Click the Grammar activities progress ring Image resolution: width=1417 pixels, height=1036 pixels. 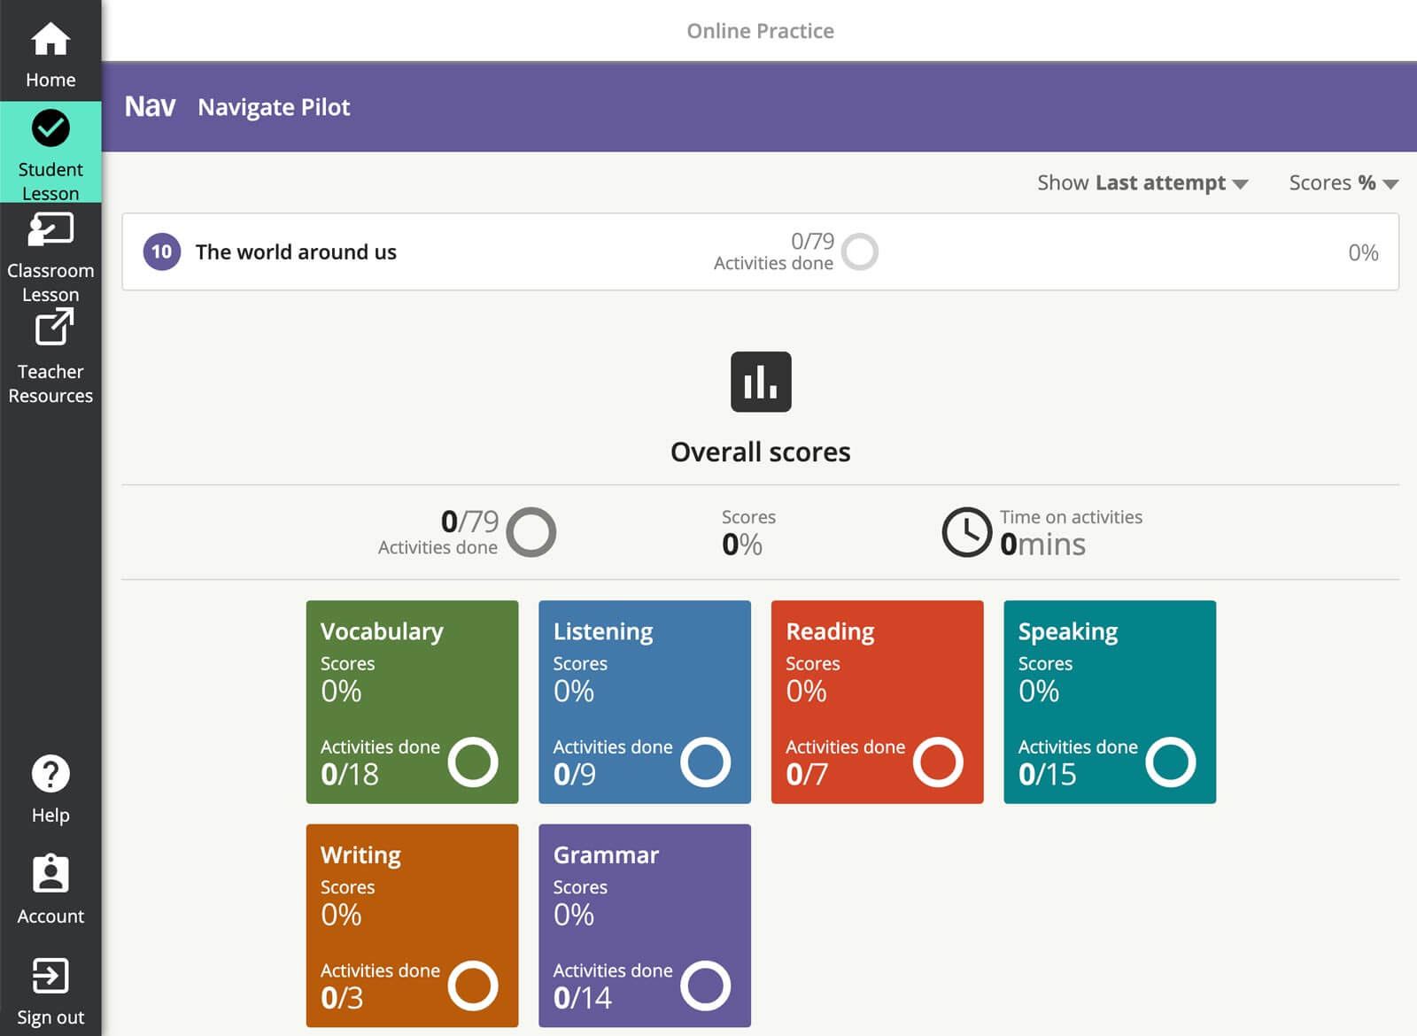tap(705, 986)
